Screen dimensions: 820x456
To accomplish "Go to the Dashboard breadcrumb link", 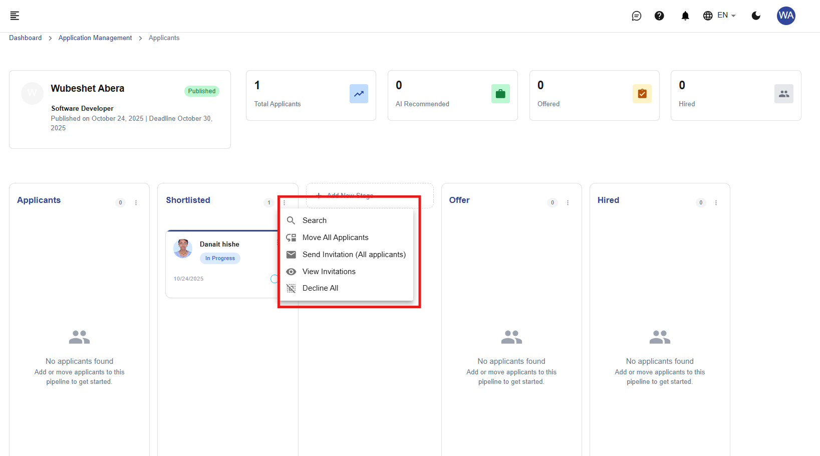I will click(26, 38).
